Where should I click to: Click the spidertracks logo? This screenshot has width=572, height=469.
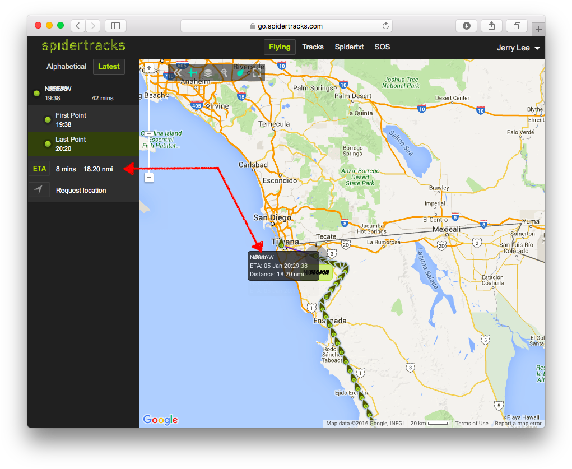(83, 46)
